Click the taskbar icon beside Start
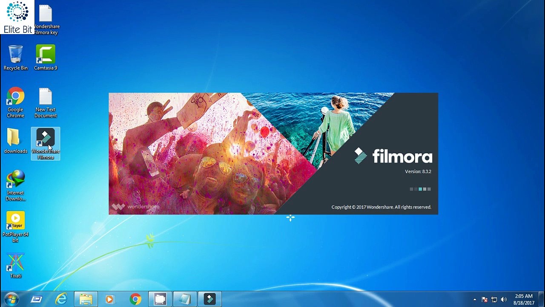This screenshot has height=307, width=545. (x=37, y=299)
